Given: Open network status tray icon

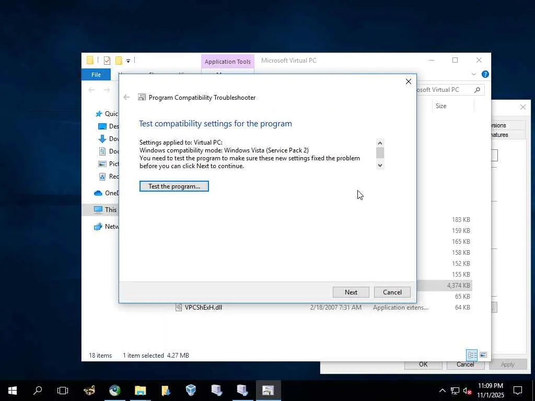Looking at the screenshot, I should coord(455,391).
